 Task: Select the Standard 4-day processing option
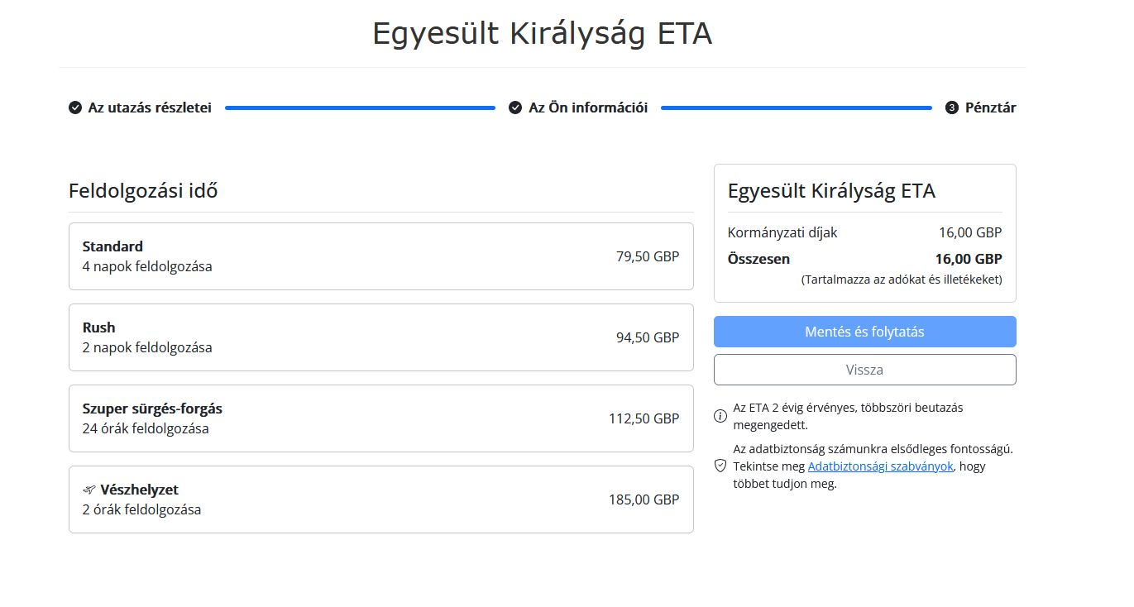381,256
